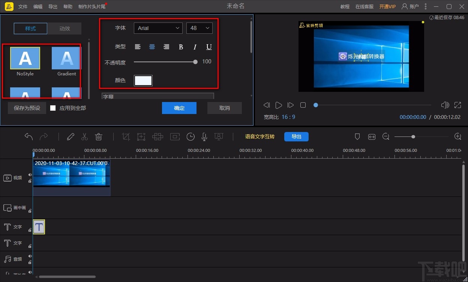The height and width of the screenshot is (282, 468).
Task: Toggle lock on the 音频 track
Action: click(x=30, y=262)
